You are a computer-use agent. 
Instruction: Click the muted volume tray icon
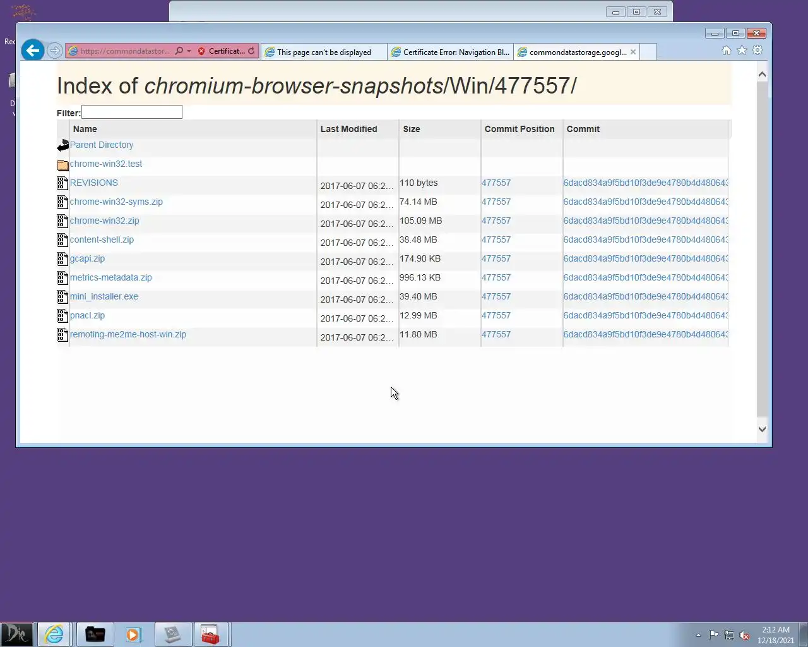(x=744, y=635)
